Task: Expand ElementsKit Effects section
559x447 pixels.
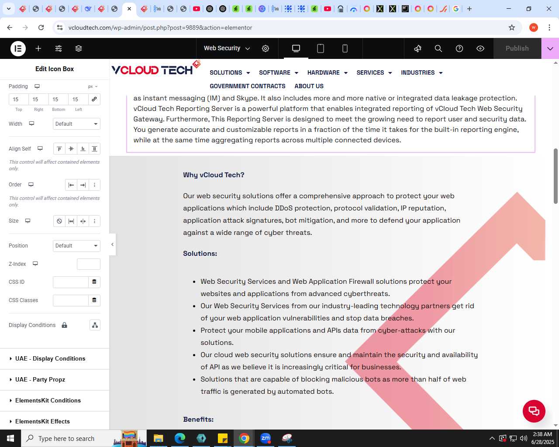Action: tap(55, 422)
